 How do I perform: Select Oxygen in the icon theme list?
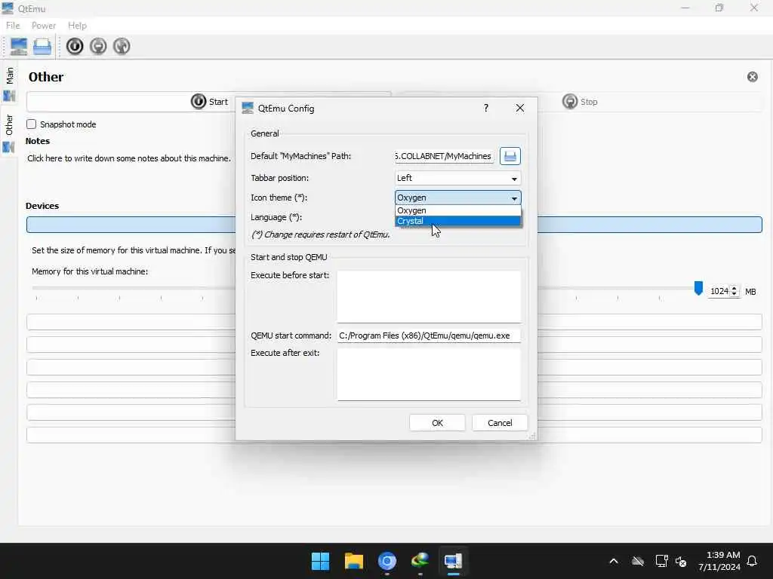458,210
